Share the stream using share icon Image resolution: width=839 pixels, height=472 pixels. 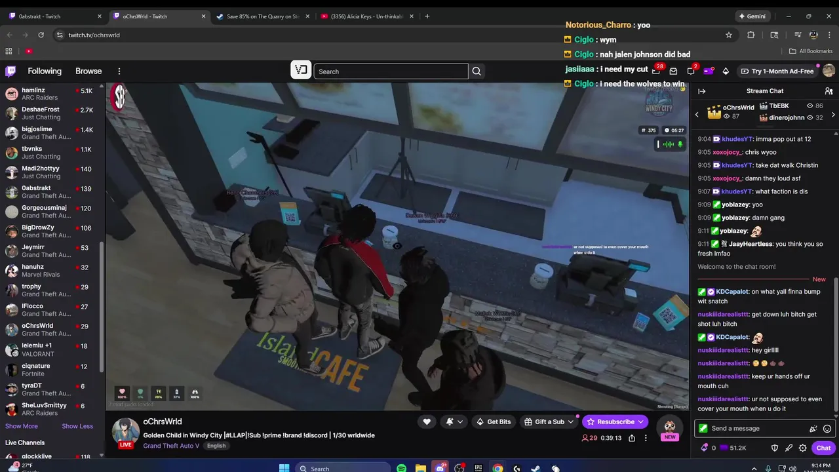tap(632, 438)
